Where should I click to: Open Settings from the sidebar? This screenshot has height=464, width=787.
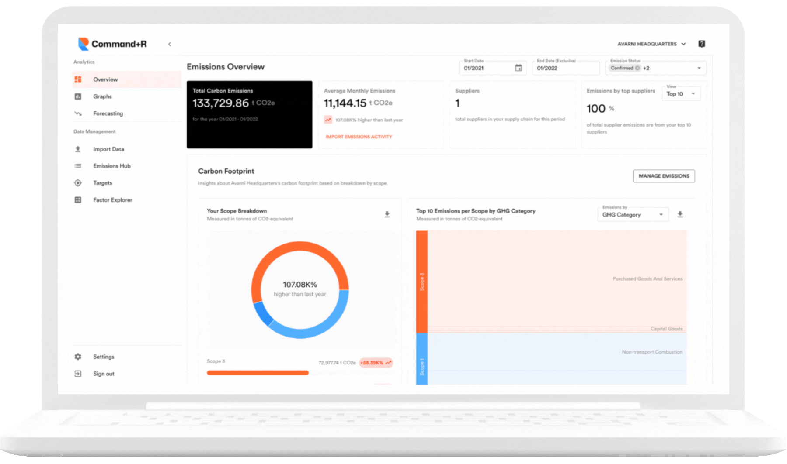pyautogui.click(x=126, y=357)
